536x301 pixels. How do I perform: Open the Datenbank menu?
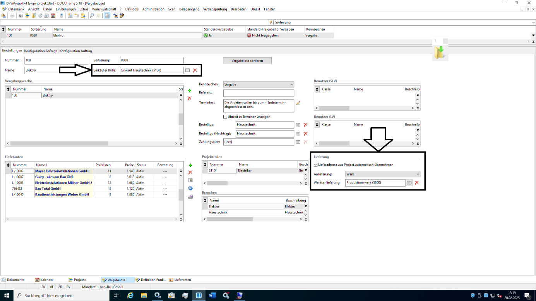click(x=16, y=9)
